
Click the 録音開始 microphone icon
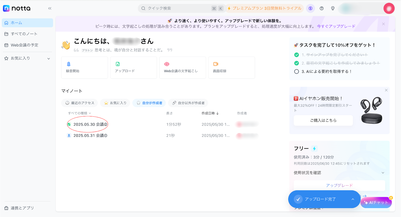click(69, 64)
